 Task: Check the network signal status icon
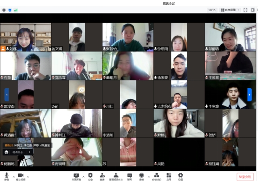16,10
